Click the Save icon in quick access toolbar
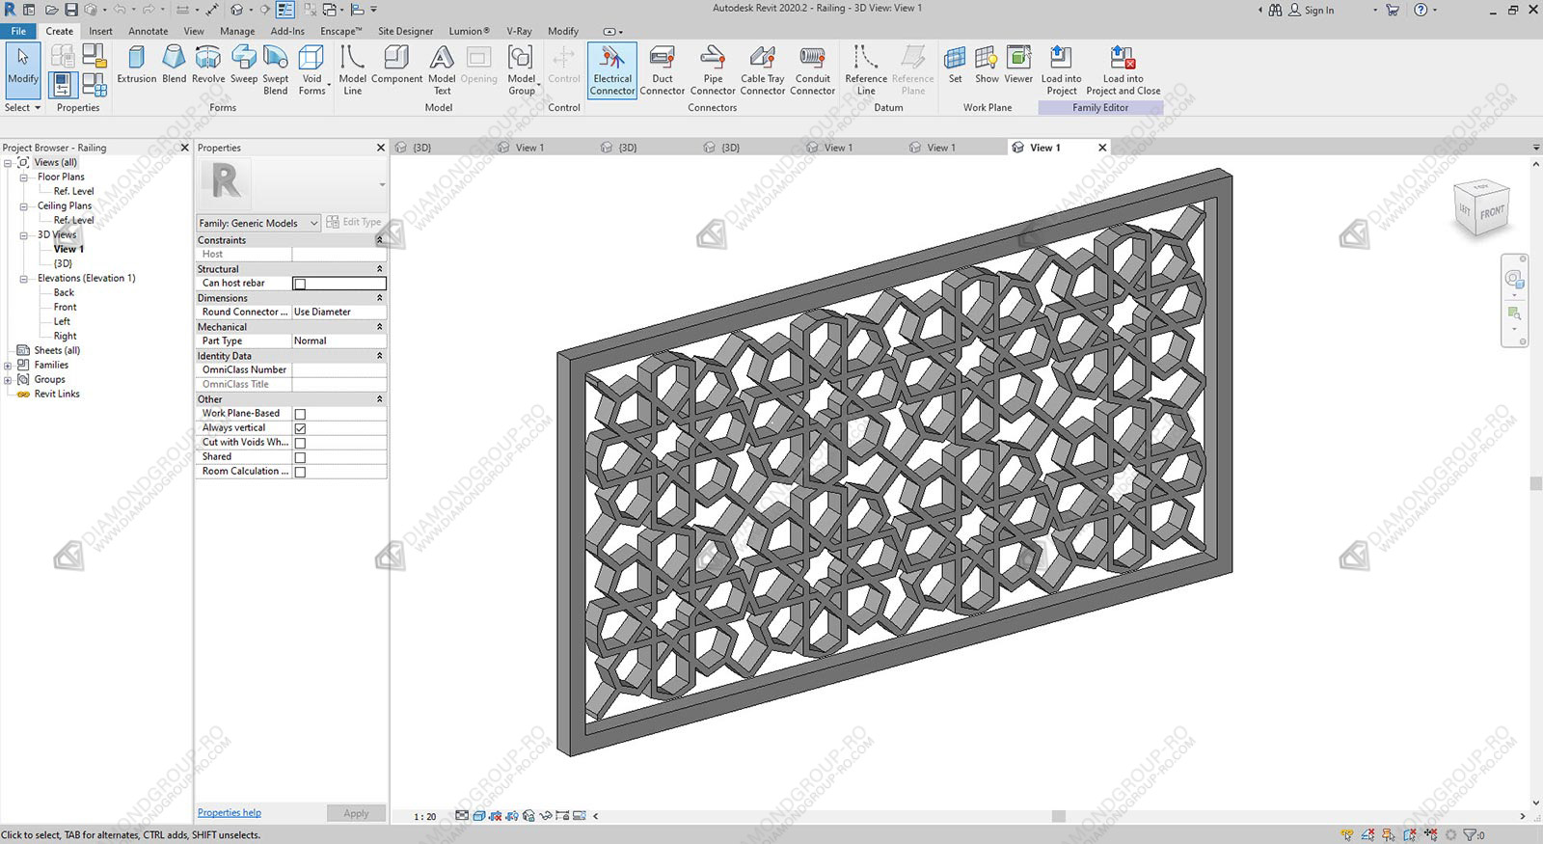The image size is (1543, 844). pos(71,10)
